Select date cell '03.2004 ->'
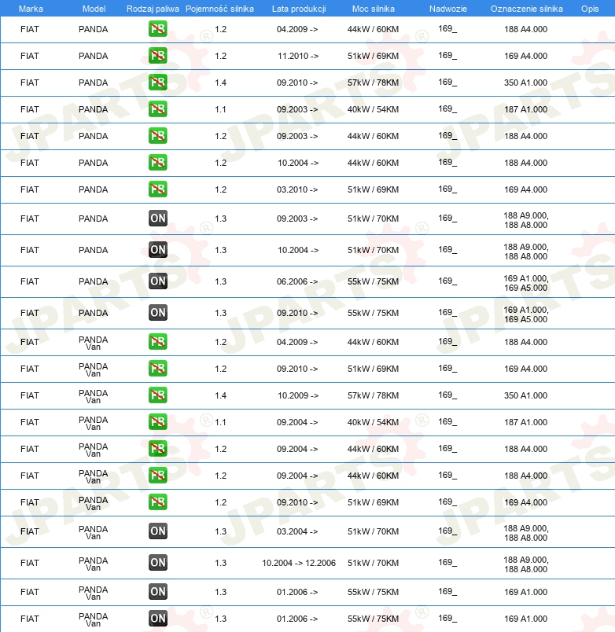The height and width of the screenshot is (632, 615). [297, 531]
